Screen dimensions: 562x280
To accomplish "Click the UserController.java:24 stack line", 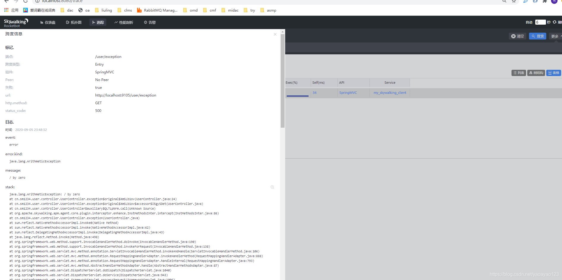I will point(93,199).
